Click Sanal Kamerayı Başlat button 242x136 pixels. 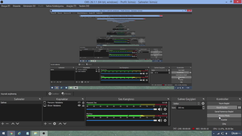224,111
